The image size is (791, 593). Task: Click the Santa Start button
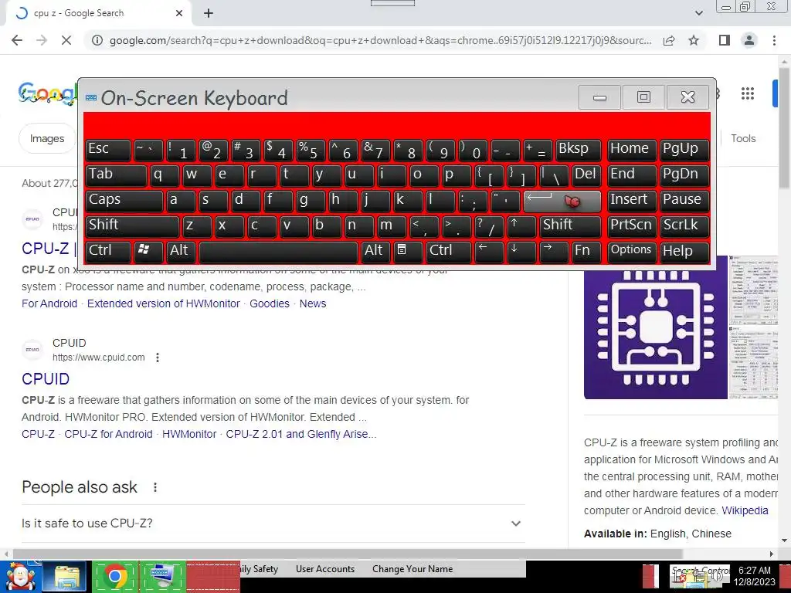pyautogui.click(x=20, y=576)
